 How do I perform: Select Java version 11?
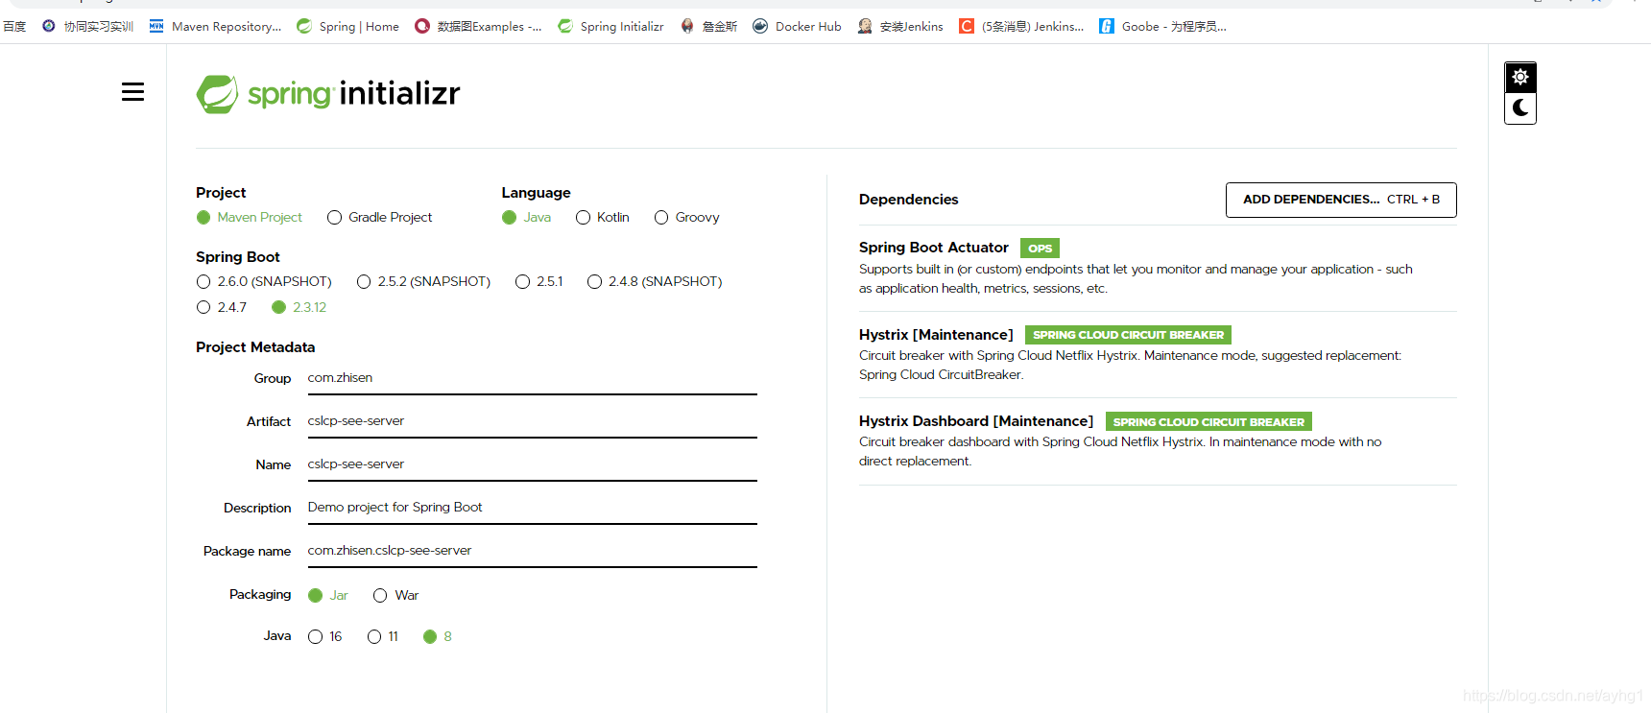(383, 637)
